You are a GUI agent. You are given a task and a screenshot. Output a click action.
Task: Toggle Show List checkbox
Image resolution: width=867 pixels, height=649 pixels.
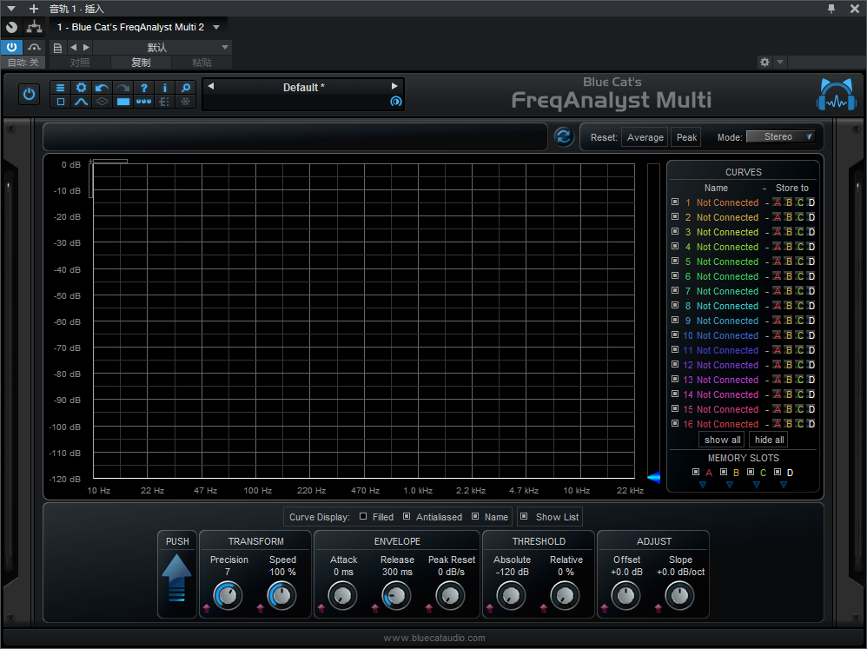coord(524,516)
